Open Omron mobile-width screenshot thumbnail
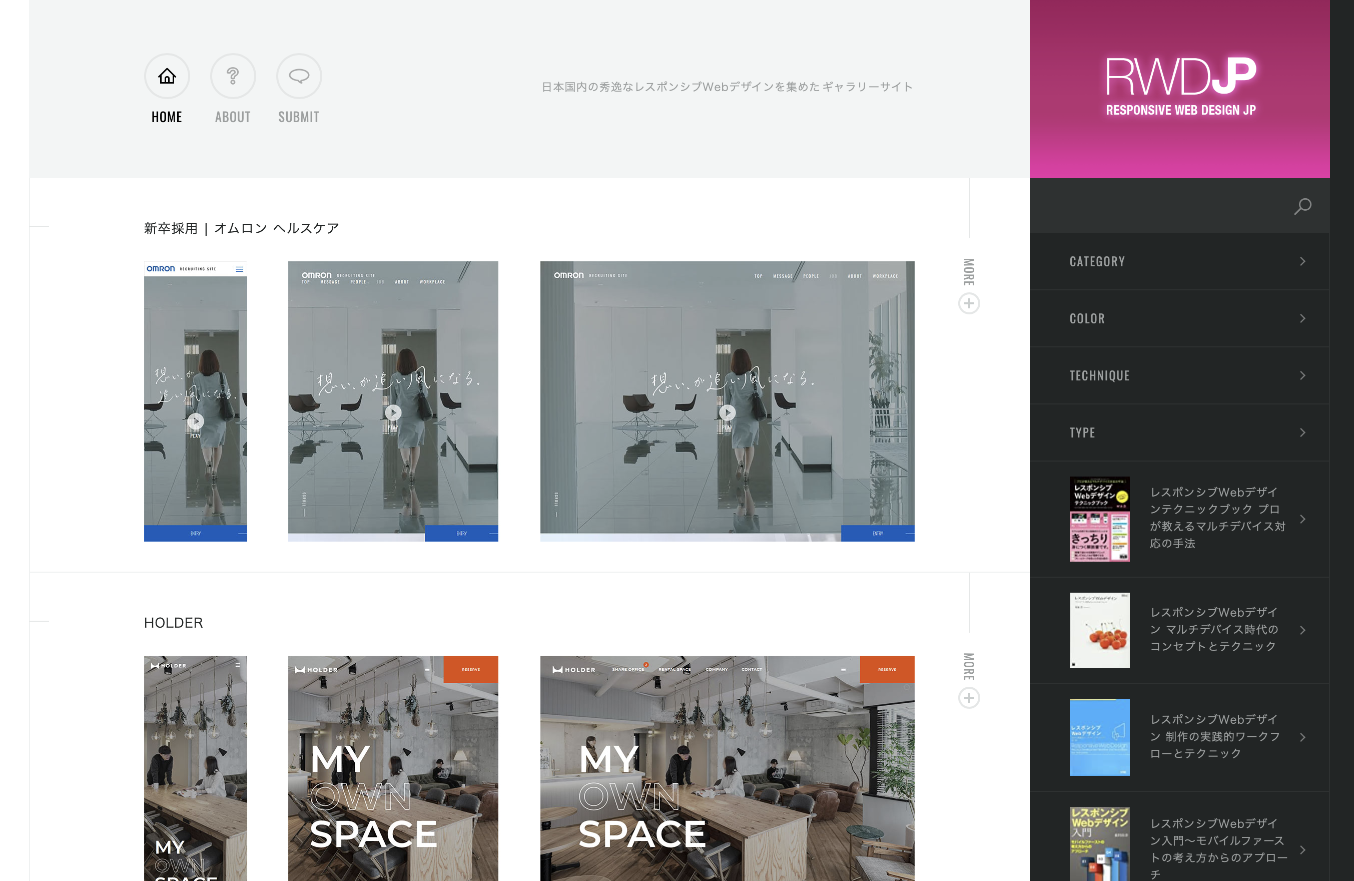 195,401
